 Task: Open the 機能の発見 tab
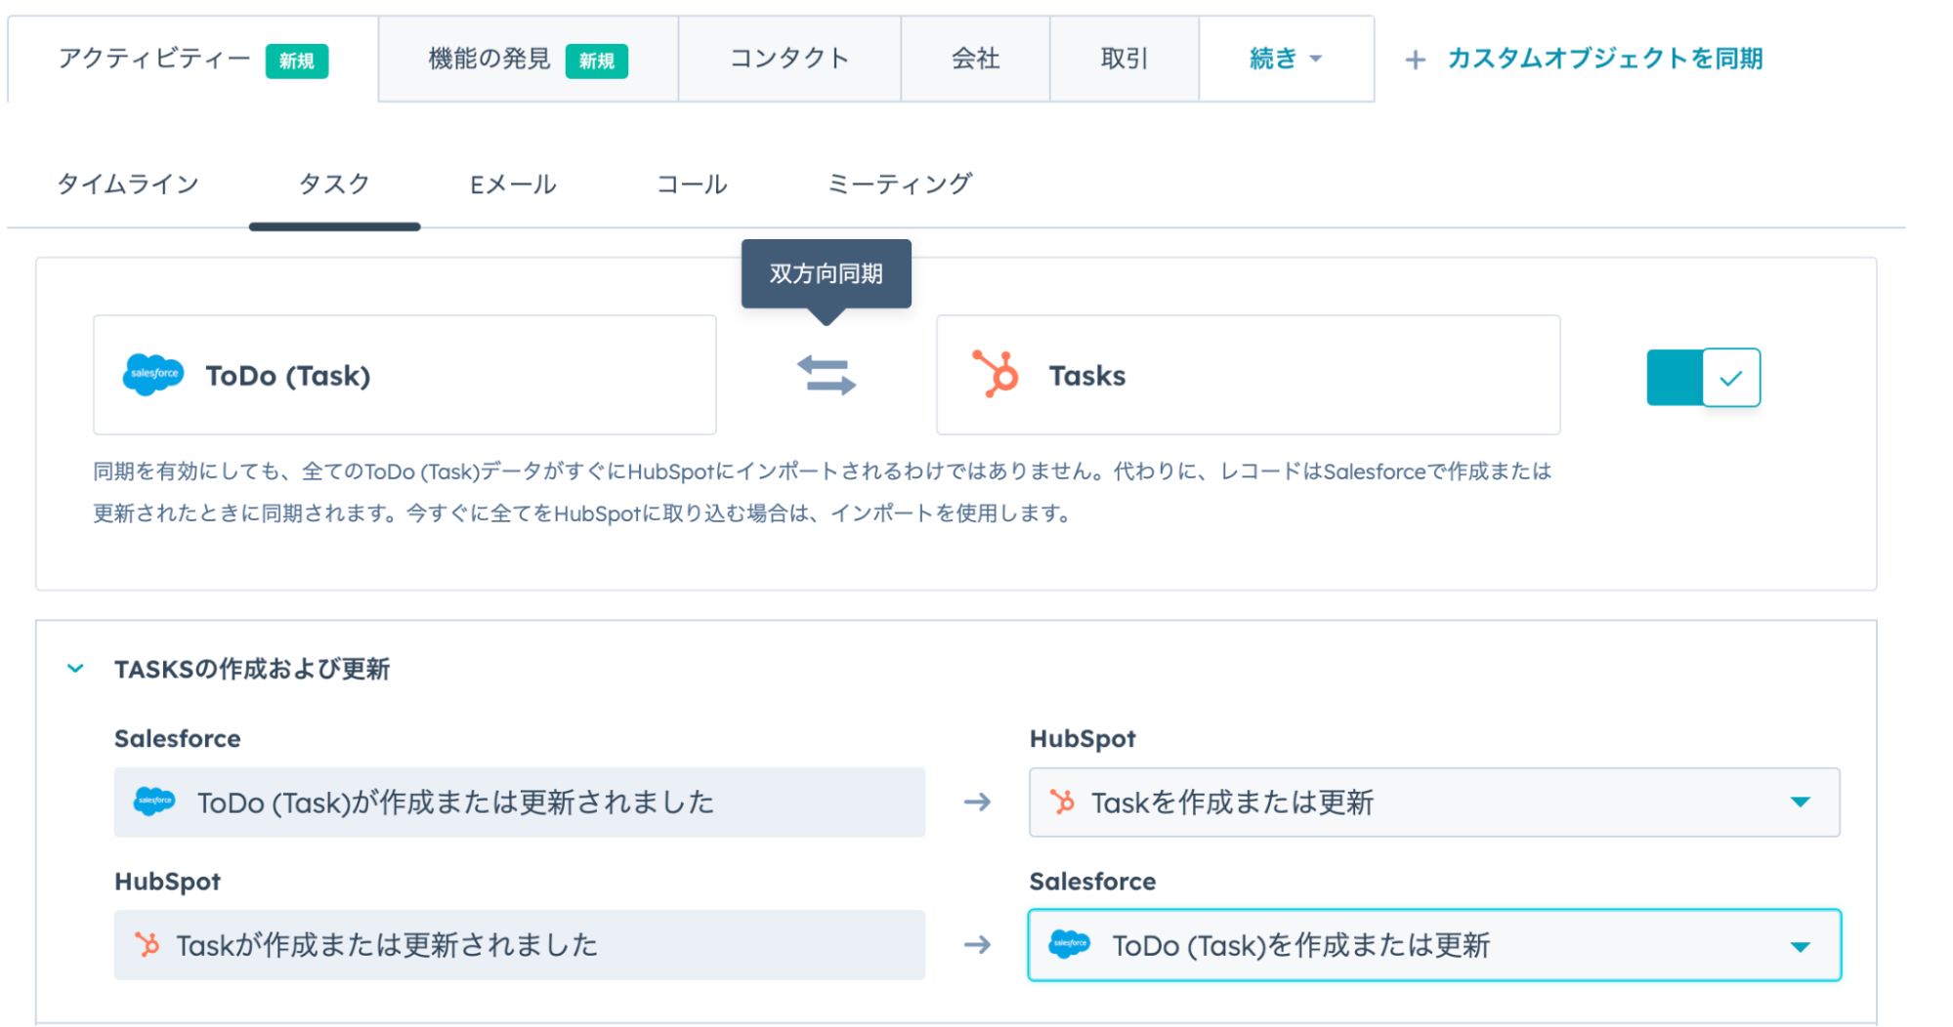coord(528,59)
